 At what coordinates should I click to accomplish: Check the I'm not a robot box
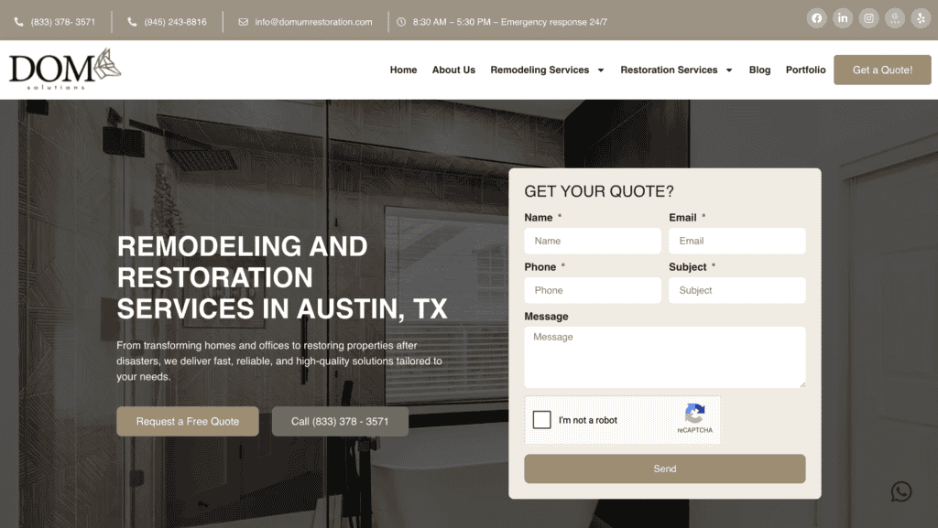tap(541, 419)
